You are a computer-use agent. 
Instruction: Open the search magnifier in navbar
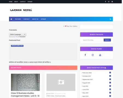[x=110, y=19]
